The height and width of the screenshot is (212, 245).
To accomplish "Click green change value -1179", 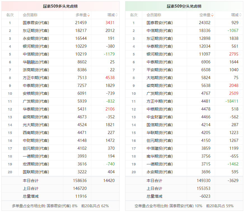I will (x=109, y=54).
